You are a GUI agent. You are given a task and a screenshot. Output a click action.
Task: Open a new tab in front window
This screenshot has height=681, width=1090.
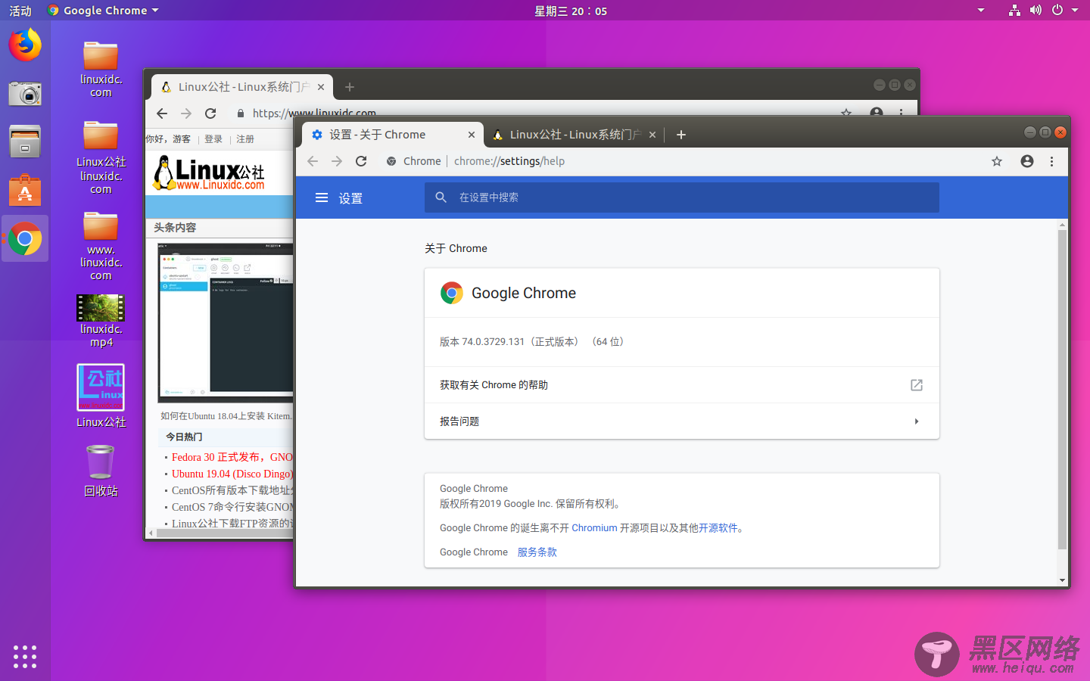click(x=681, y=135)
